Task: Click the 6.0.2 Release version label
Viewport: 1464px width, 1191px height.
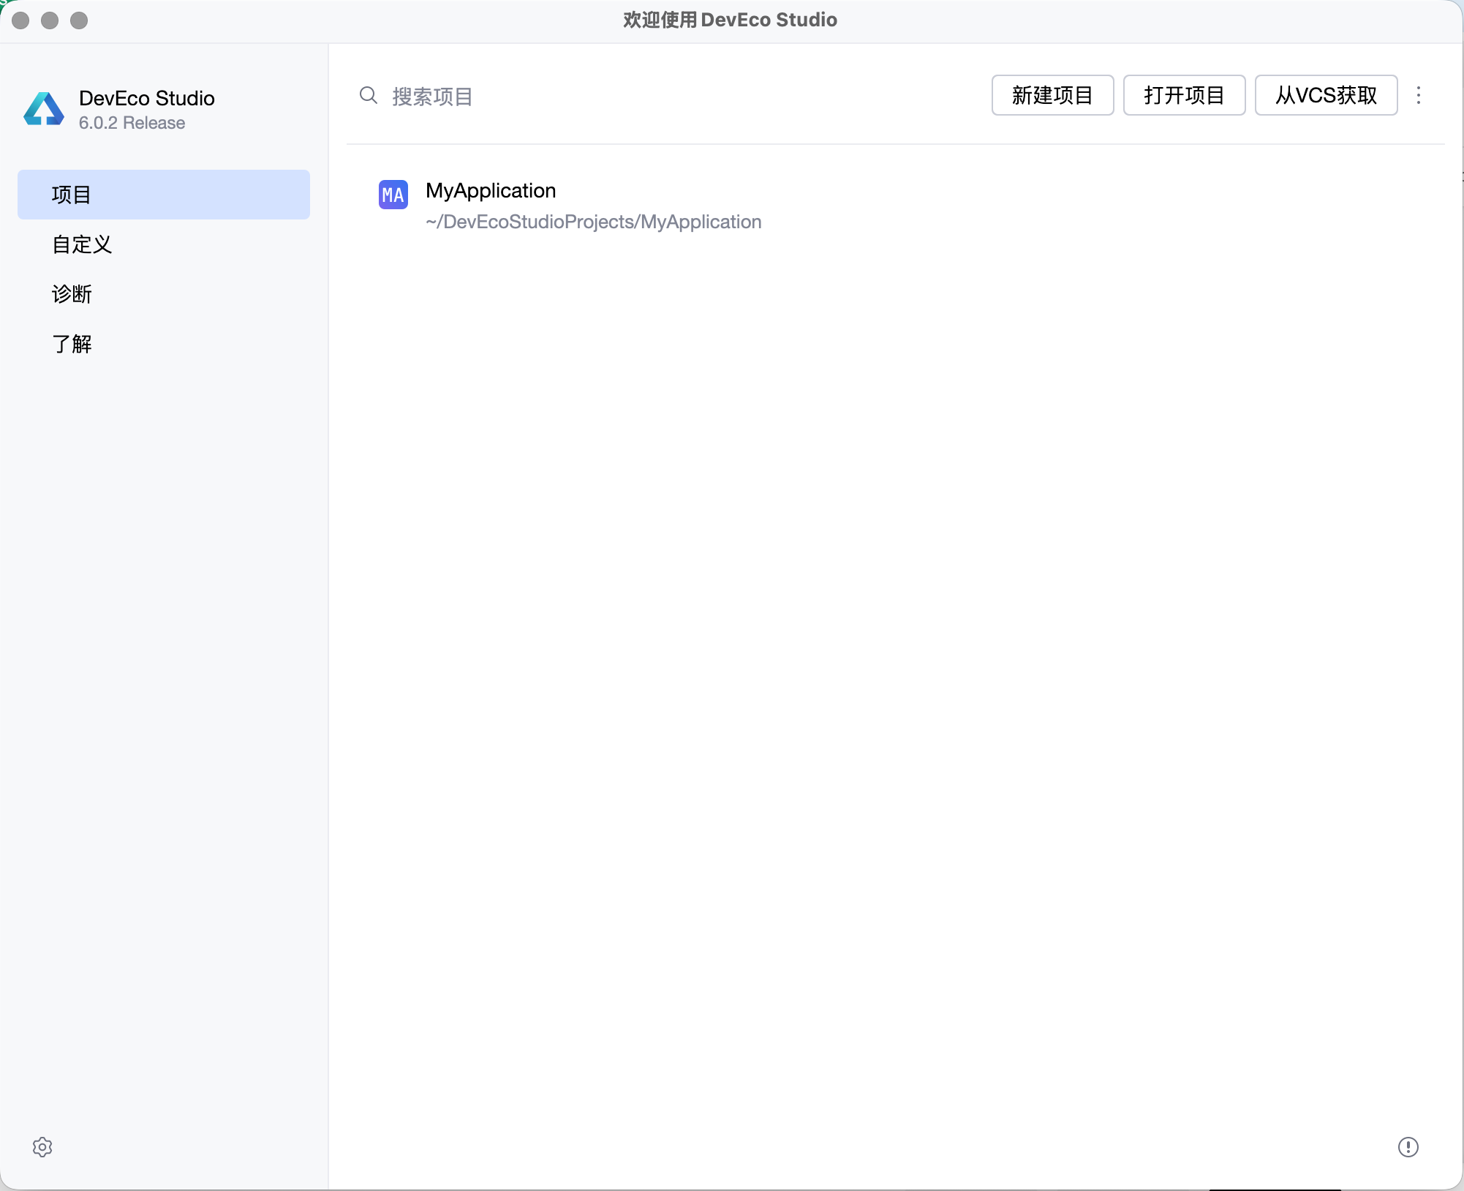Action: [132, 123]
